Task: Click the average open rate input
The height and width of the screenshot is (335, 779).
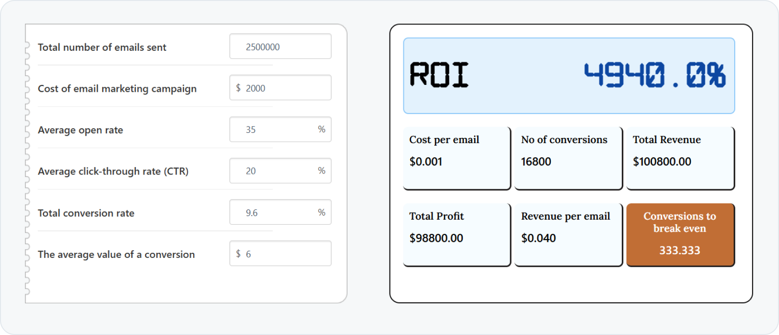Action: pos(277,130)
